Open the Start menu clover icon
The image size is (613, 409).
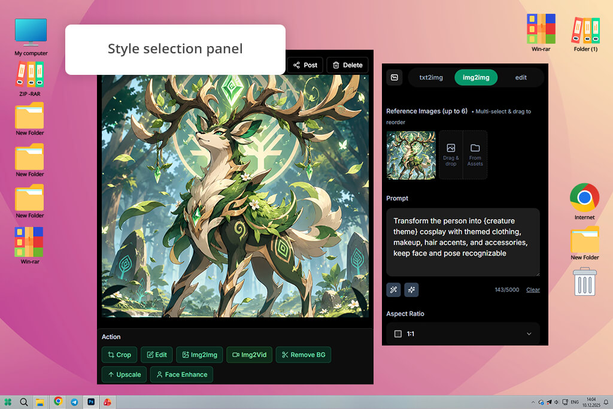(x=8, y=402)
